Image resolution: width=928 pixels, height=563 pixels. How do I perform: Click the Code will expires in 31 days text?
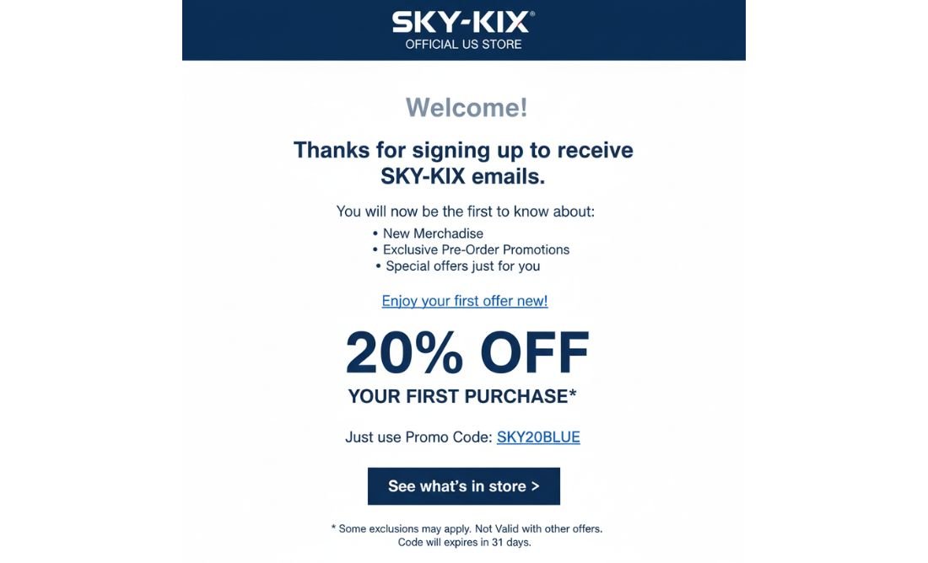pos(465,542)
